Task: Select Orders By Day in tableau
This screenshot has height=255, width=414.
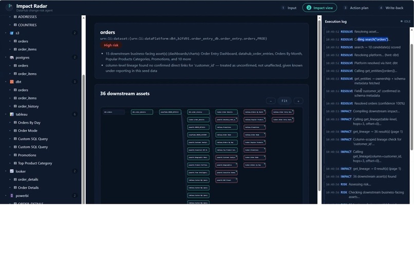Action: pyautogui.click(x=29, y=123)
